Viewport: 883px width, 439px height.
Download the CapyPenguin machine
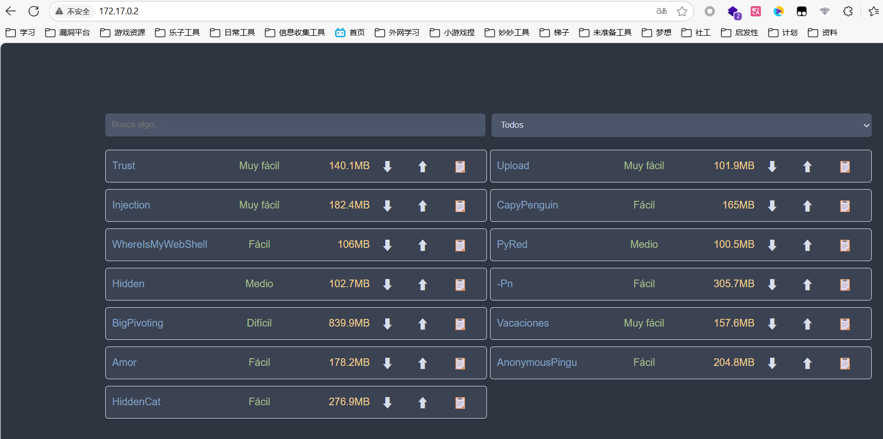[x=772, y=206]
